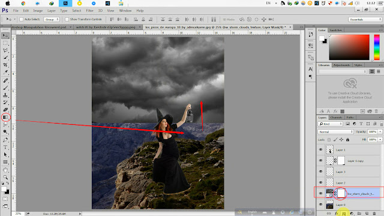Screen dimensions: 384x216
Task: Hide Layer 2 visibility eye
Action: (321, 182)
